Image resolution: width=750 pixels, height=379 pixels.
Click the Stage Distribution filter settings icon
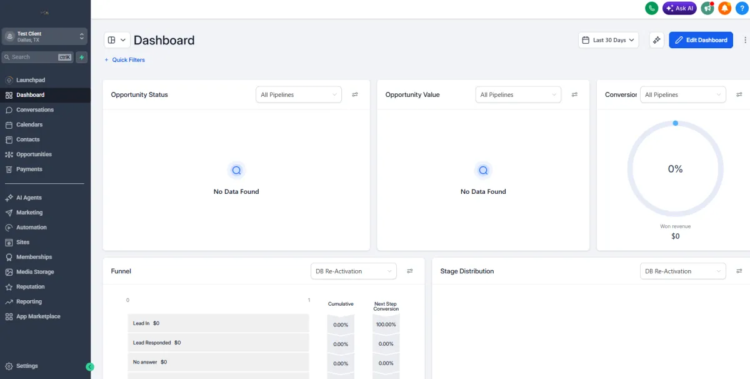click(x=739, y=271)
